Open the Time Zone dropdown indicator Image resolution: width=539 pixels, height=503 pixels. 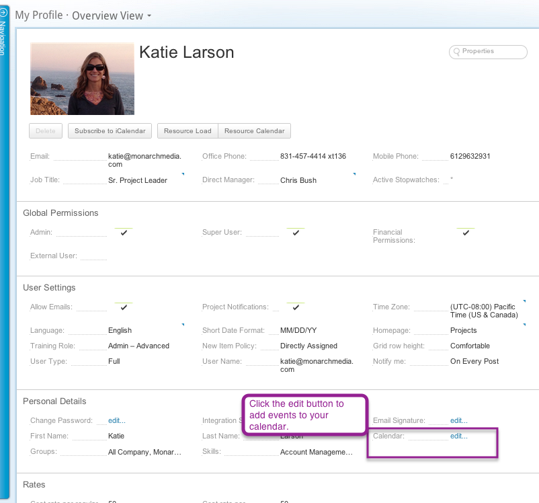pyautogui.click(x=524, y=301)
